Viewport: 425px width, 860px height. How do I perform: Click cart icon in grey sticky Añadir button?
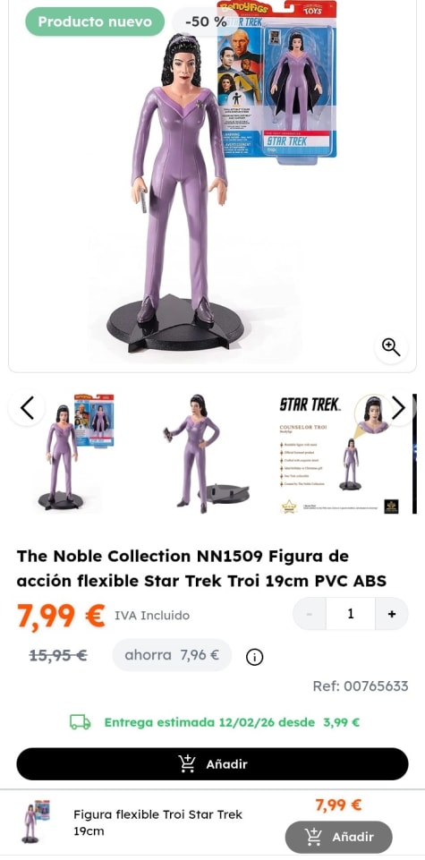pyautogui.click(x=313, y=837)
